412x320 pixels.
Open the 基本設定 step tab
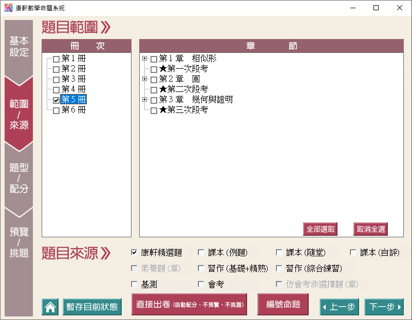point(19,47)
